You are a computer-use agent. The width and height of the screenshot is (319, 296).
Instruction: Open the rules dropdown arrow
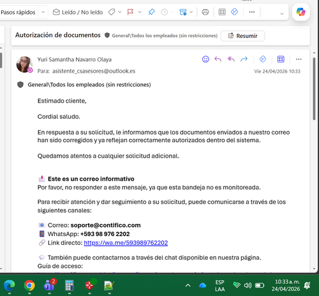[x=191, y=12]
